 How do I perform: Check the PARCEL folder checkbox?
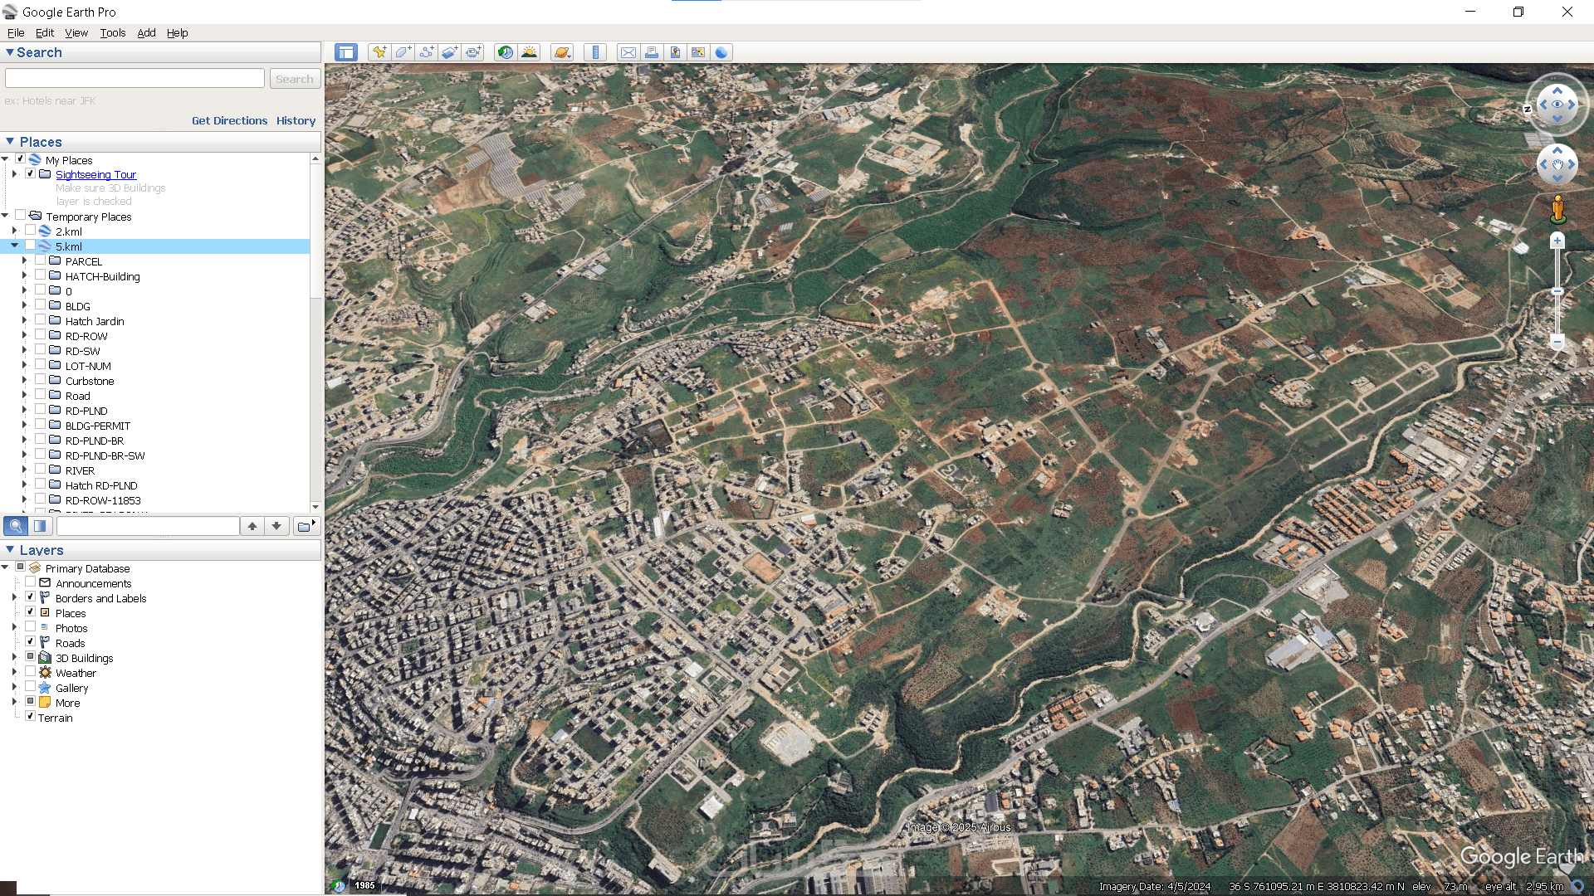click(40, 261)
